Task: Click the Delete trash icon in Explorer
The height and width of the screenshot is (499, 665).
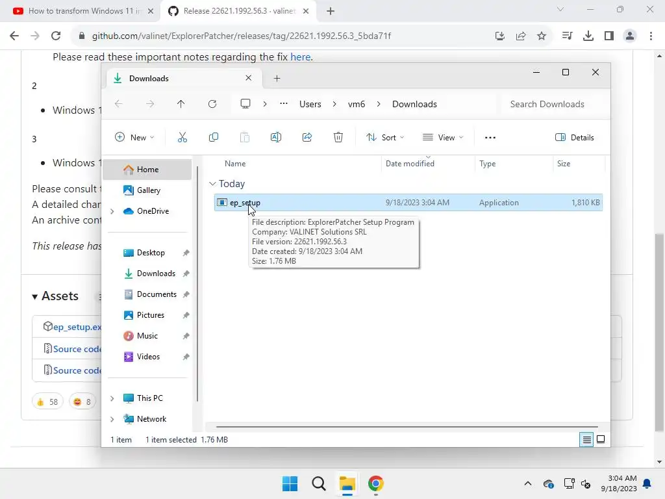Action: coord(338,138)
